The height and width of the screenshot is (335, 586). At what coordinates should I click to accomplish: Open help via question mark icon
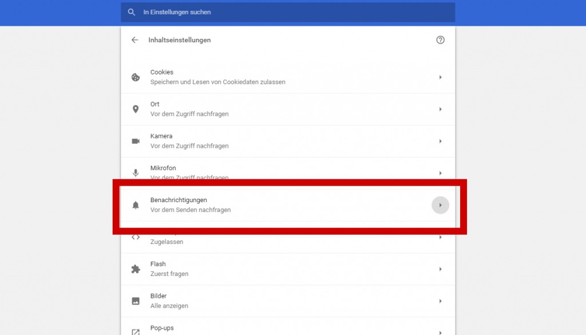440,40
